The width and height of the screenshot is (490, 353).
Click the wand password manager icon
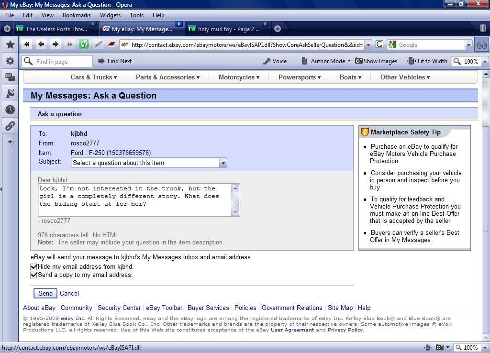coord(98,44)
